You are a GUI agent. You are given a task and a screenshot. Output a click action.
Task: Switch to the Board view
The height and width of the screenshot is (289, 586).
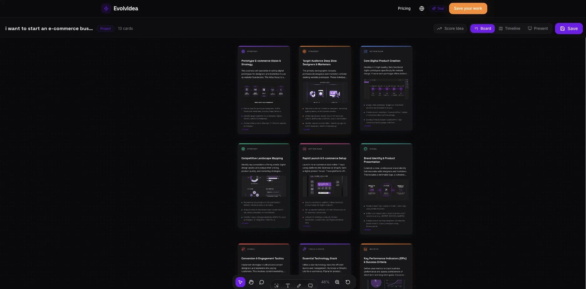tap(483, 29)
